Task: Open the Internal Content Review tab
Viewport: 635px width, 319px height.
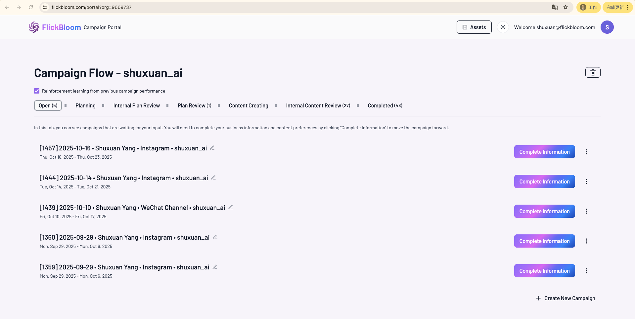Action: 318,105
